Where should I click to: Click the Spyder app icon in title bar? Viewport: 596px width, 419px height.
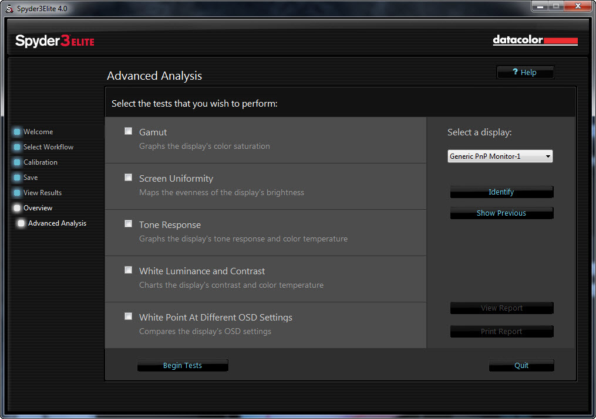[9, 7]
